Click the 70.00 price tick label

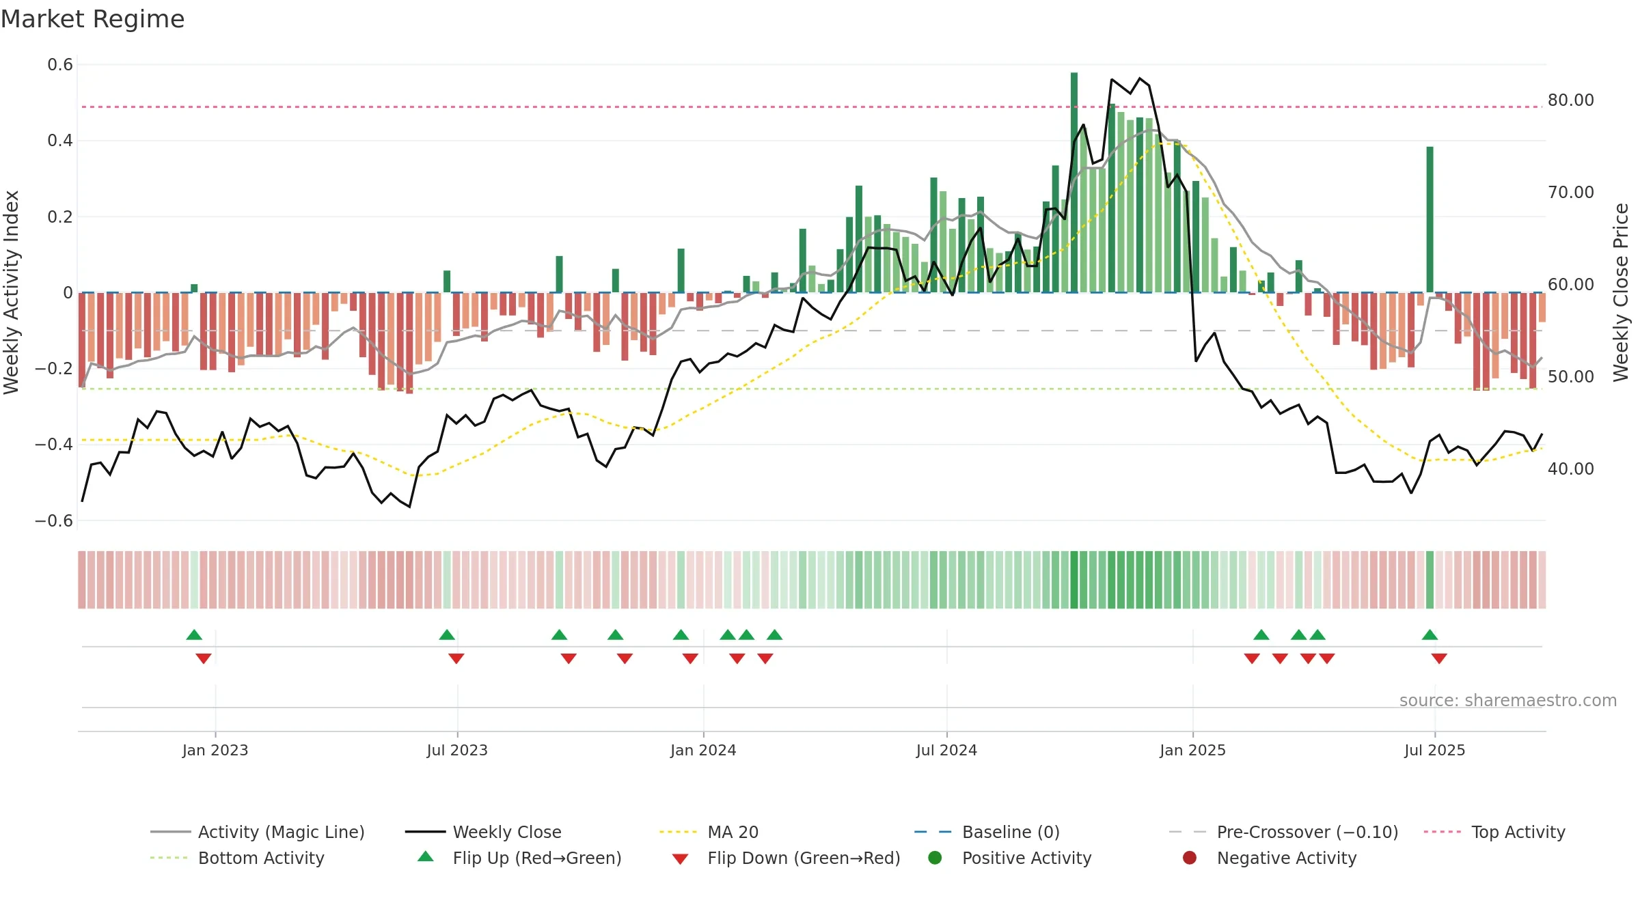1571,193
